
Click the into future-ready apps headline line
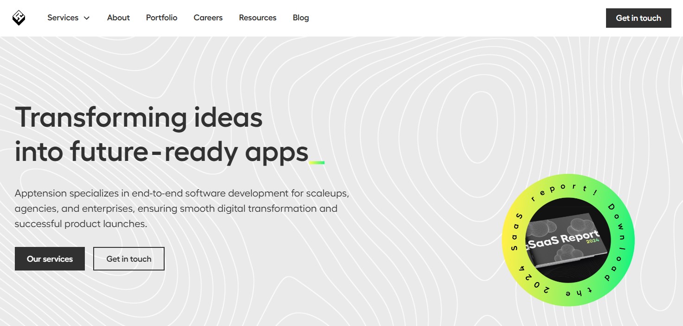click(161, 152)
